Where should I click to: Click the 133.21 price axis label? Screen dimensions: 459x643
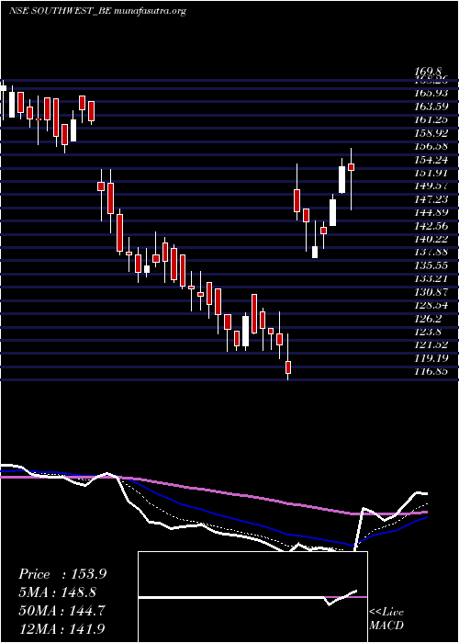pos(431,278)
